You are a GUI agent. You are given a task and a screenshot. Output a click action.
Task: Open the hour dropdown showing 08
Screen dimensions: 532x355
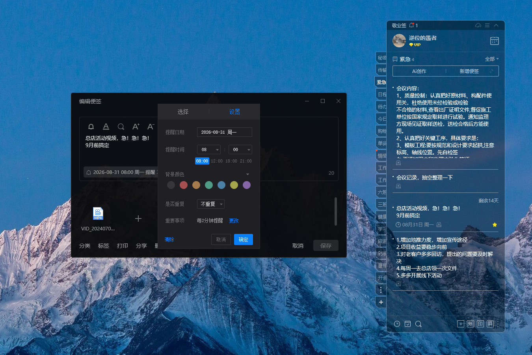click(209, 149)
